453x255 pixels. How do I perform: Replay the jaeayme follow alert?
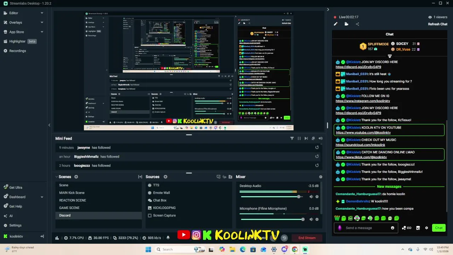coord(317,147)
